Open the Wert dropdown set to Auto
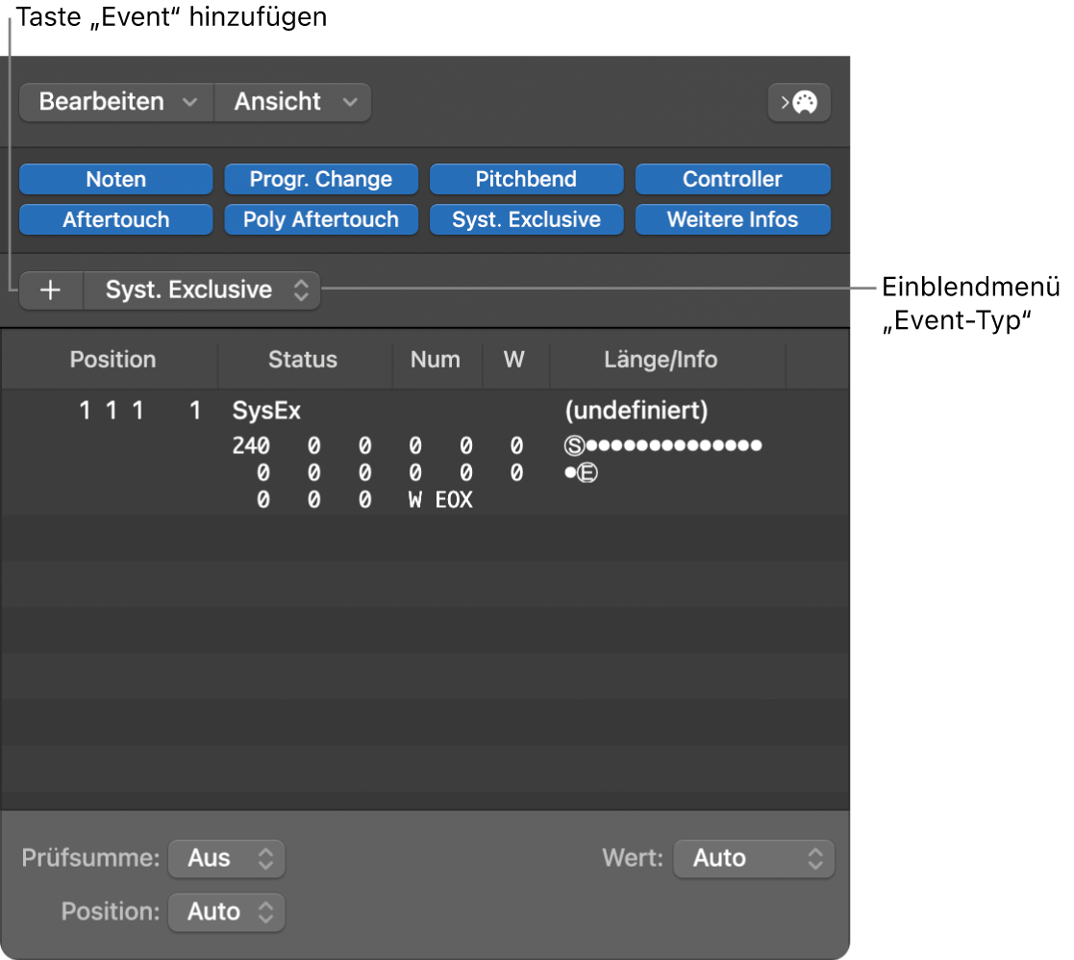 (754, 858)
